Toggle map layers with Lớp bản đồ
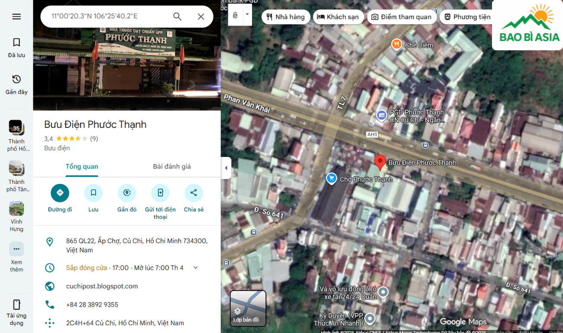 [x=248, y=308]
